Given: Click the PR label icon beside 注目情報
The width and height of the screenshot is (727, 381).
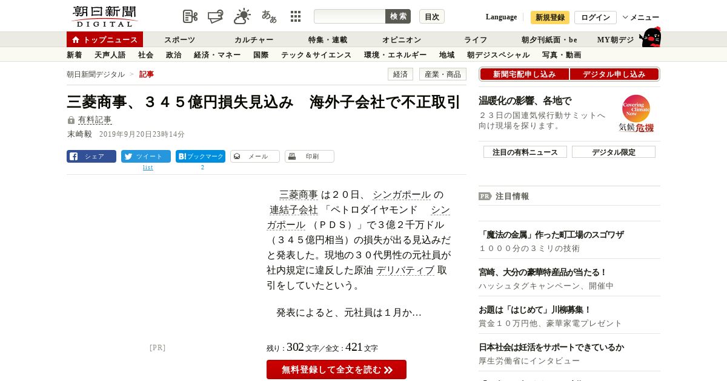Looking at the screenshot, I should (x=485, y=196).
